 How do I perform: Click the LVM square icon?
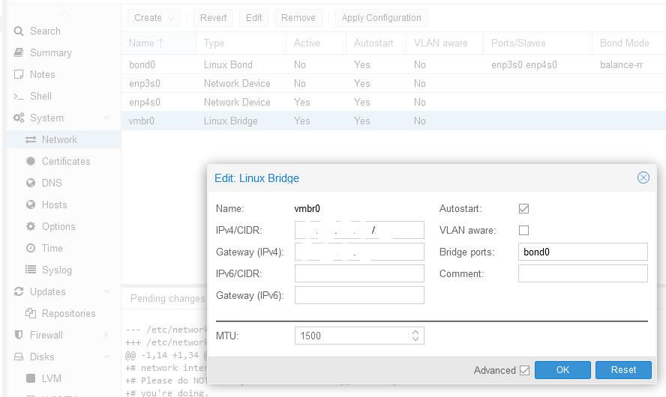coord(31,378)
